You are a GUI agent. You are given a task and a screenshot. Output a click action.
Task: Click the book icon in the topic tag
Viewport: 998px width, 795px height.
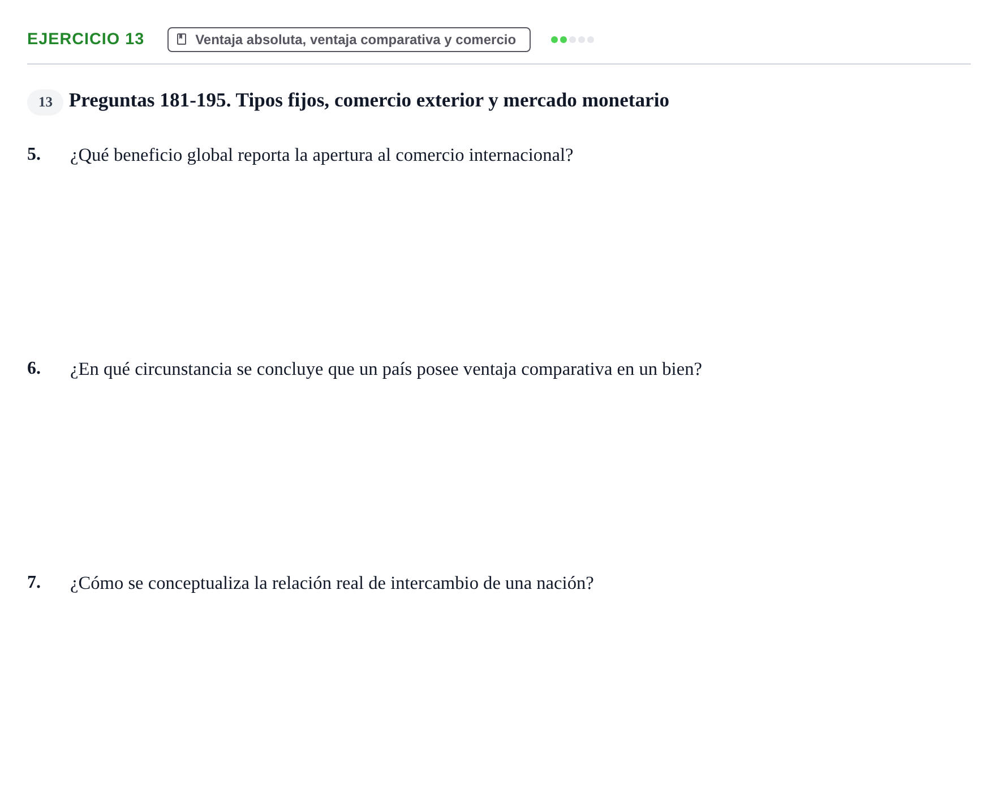tap(182, 39)
